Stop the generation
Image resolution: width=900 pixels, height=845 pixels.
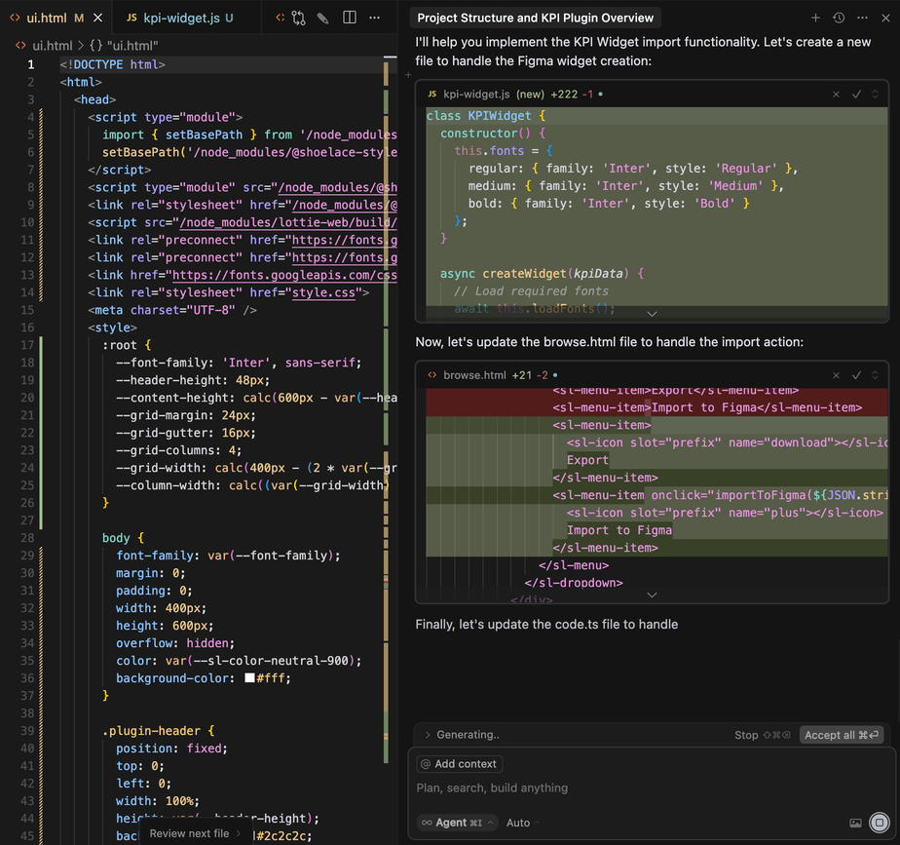click(x=762, y=735)
